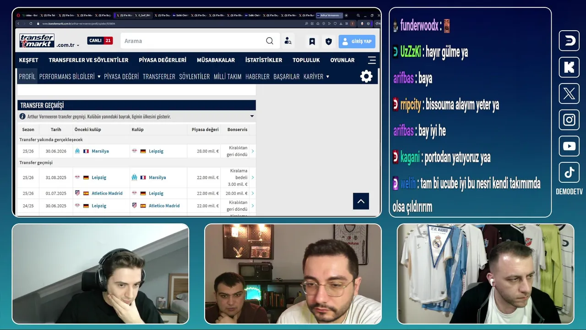Switch to the HABERLER tab

pos(257,77)
